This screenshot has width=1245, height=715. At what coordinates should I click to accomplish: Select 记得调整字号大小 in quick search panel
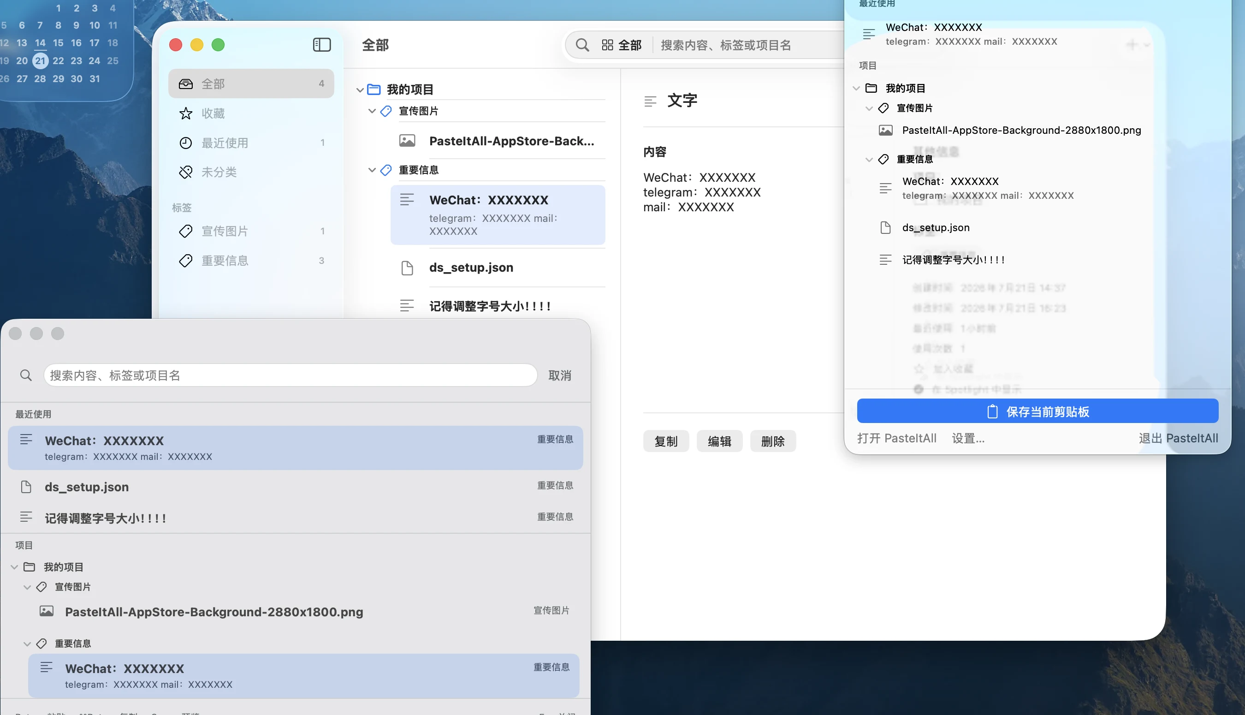pyautogui.click(x=296, y=517)
